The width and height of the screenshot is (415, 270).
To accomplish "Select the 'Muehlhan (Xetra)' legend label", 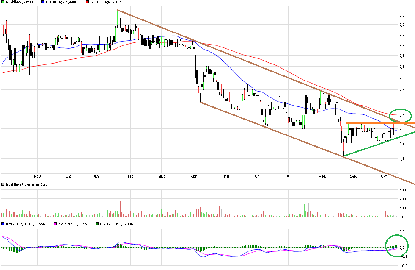I will (x=19, y=2).
